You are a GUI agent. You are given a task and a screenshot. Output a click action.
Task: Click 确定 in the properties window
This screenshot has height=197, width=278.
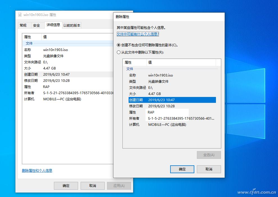tap(66, 186)
